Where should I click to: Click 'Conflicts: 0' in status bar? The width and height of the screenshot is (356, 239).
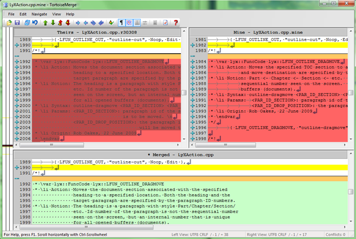click(x=335, y=235)
